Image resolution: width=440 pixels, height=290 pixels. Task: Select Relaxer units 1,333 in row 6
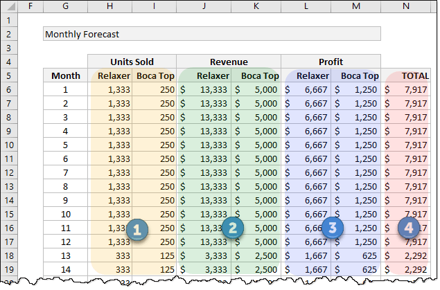(x=109, y=89)
